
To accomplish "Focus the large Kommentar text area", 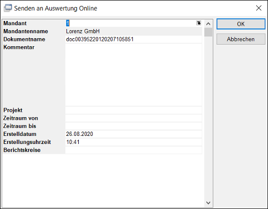I will click(133, 75).
